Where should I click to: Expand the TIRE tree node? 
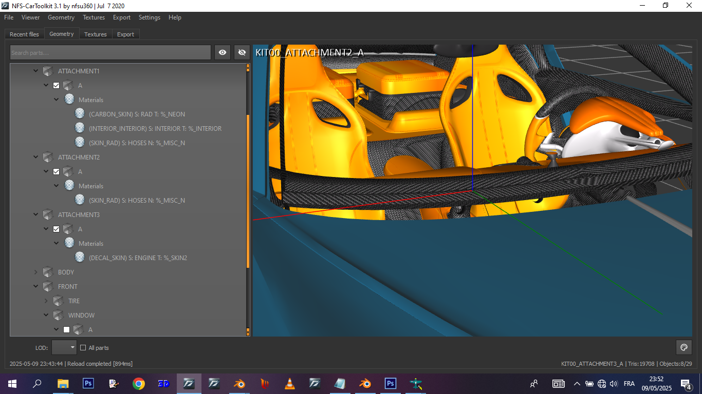[46, 301]
